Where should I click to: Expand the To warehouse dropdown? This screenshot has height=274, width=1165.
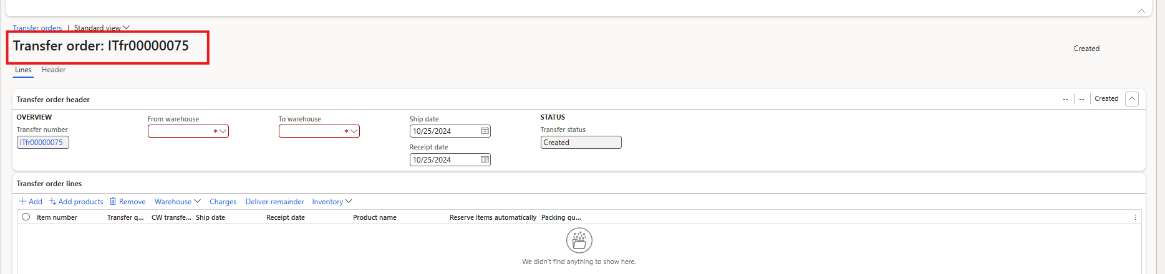pos(354,131)
